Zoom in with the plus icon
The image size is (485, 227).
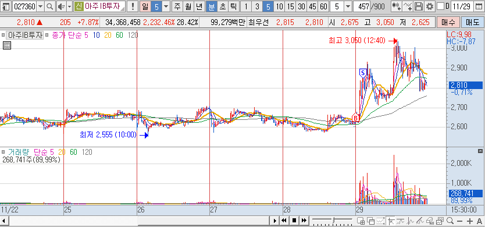[x=470, y=221]
